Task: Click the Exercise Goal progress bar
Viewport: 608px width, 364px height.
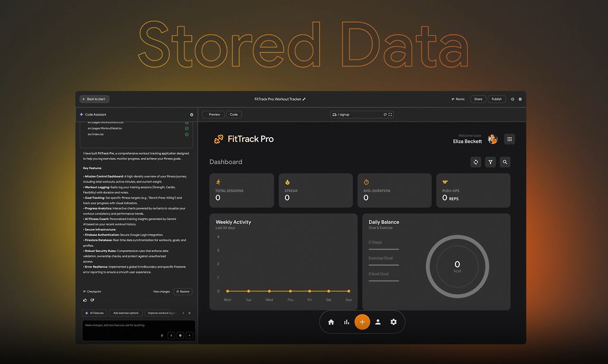Action: tap(384, 265)
